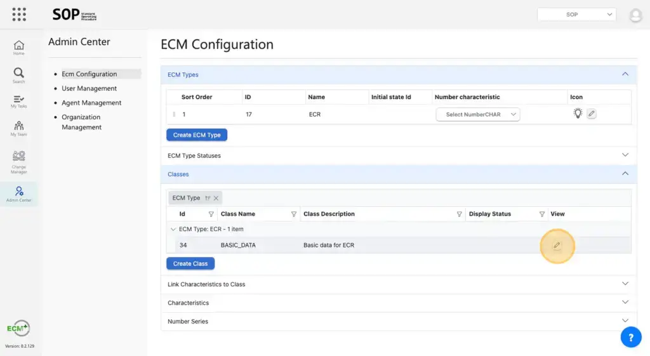
Task: Expand the ECM Type Statuses section
Action: (x=399, y=155)
